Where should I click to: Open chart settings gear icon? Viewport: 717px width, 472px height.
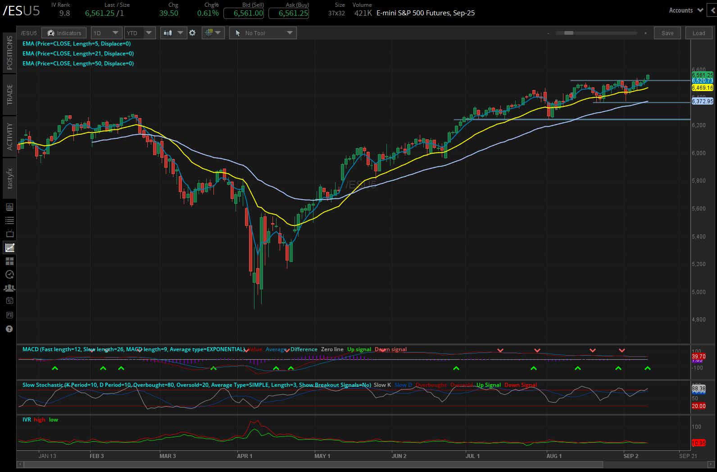coord(192,33)
